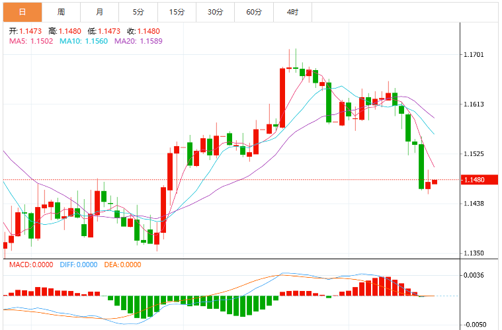This screenshot has height=330, width=502.
Task: Switch to the 月 monthly tab
Action: coord(100,12)
